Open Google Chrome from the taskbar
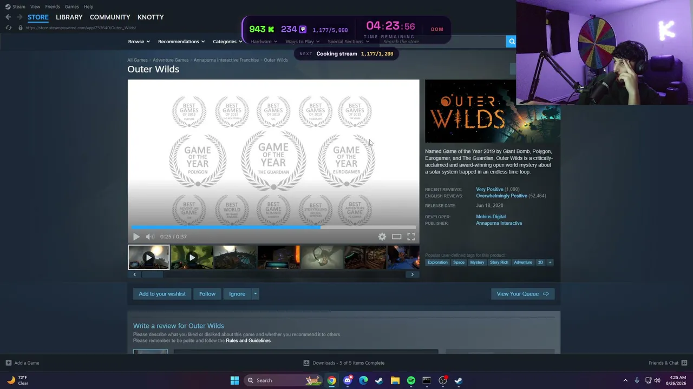 (x=331, y=380)
